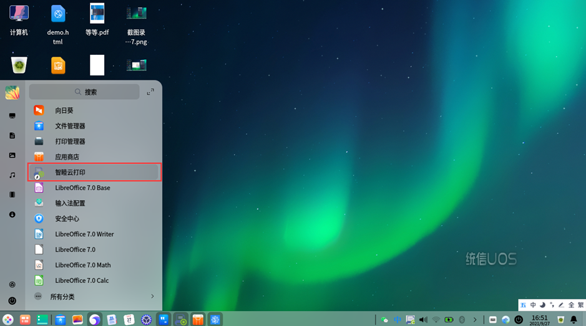Click the search field in the launcher
Viewport: 586px width, 326px height.
click(x=84, y=92)
